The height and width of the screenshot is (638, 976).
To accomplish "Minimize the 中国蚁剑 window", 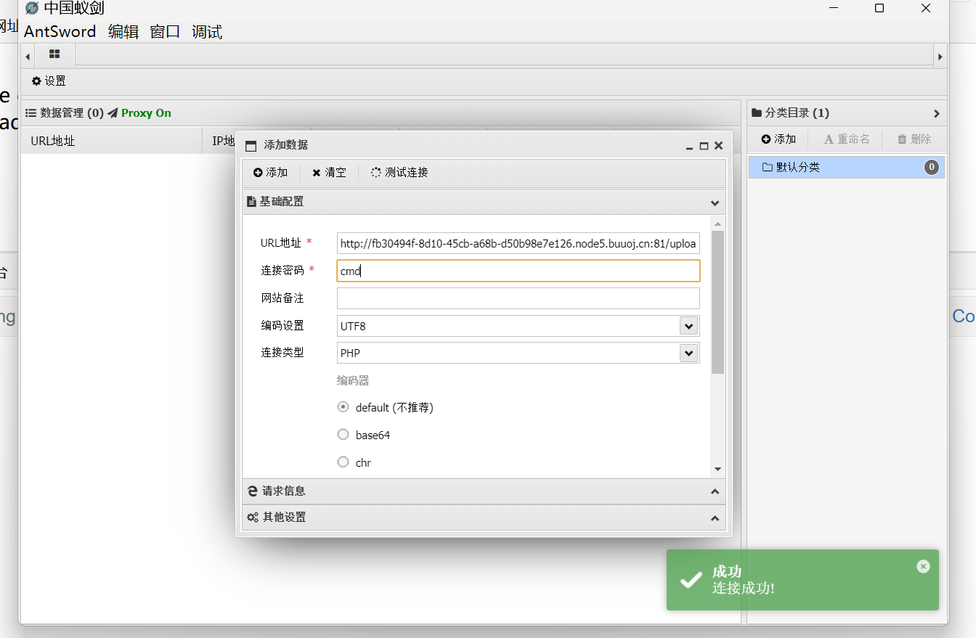I will 833,8.
